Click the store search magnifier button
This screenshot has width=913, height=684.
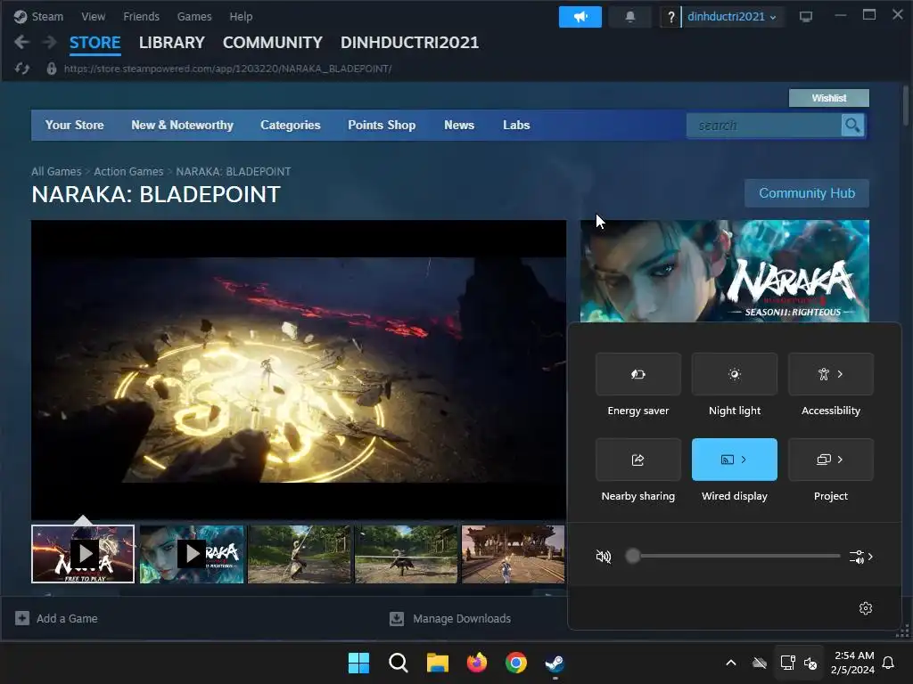(852, 125)
